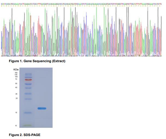Click the thick blue sample protein band
This screenshot has height=139, width=166.
[42, 108]
